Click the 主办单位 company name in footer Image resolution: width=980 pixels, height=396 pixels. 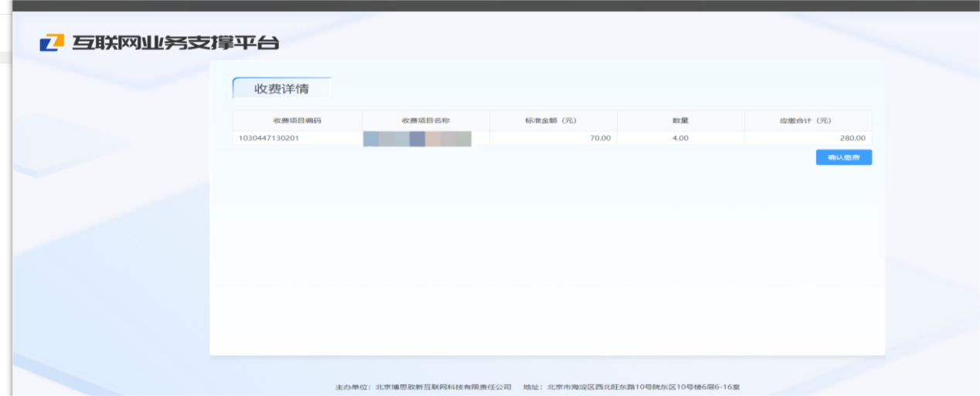point(443,387)
